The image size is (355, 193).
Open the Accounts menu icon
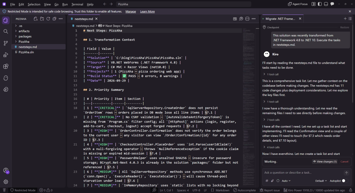pos(6,170)
